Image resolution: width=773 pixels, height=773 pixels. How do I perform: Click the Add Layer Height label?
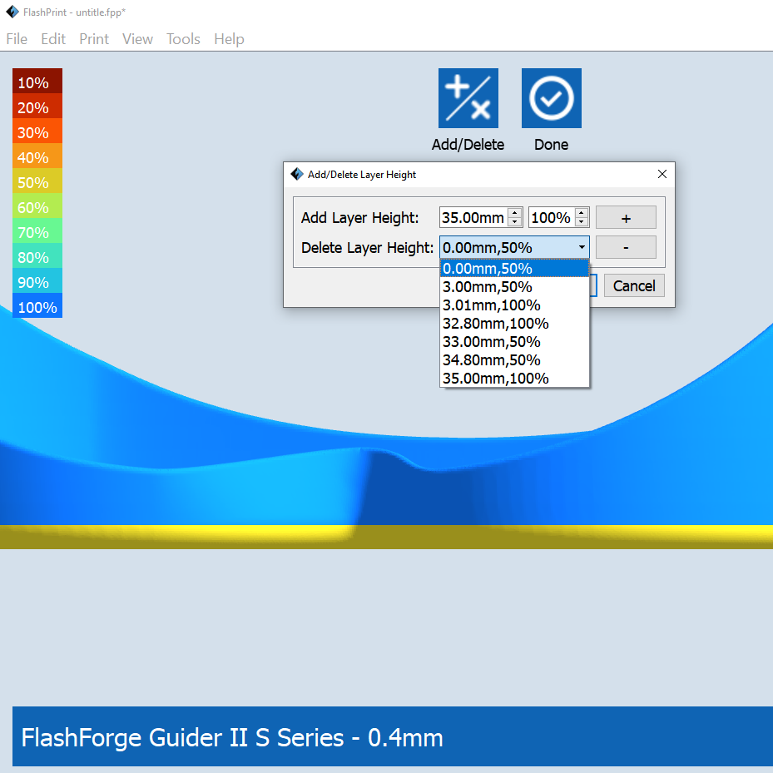(360, 217)
